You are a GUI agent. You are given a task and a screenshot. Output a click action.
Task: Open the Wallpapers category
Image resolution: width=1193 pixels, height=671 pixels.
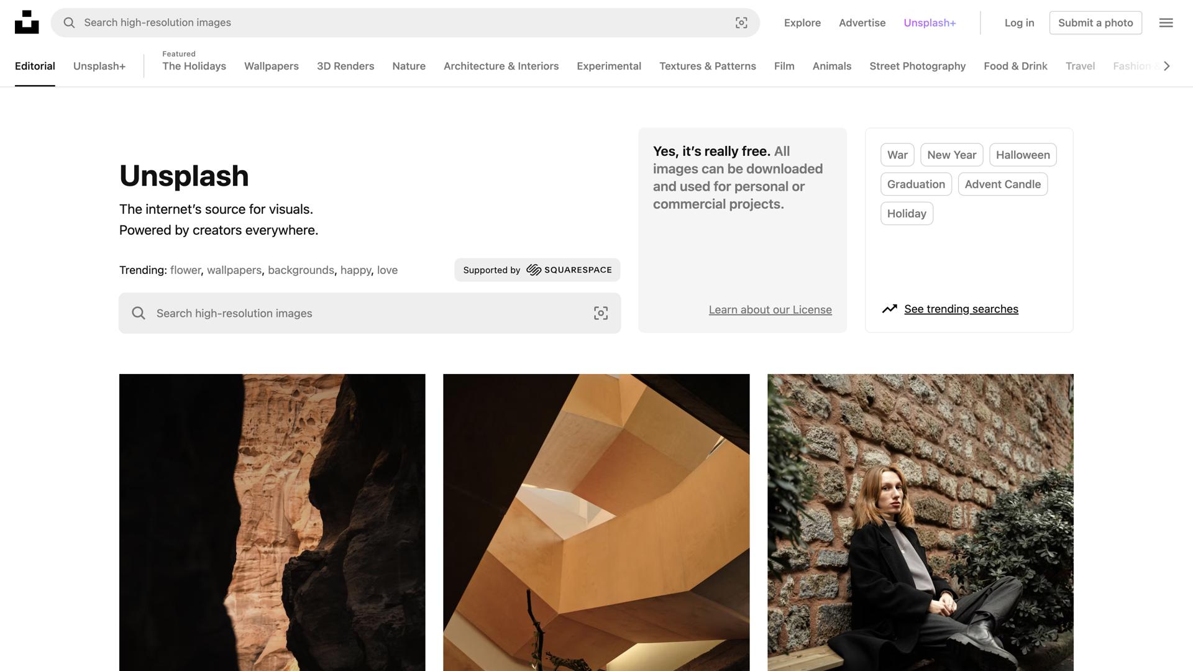[271, 66]
